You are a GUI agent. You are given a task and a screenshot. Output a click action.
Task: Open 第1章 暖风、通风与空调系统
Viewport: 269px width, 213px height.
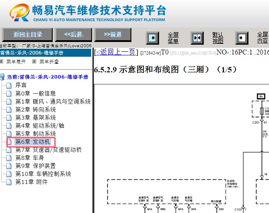point(53,101)
